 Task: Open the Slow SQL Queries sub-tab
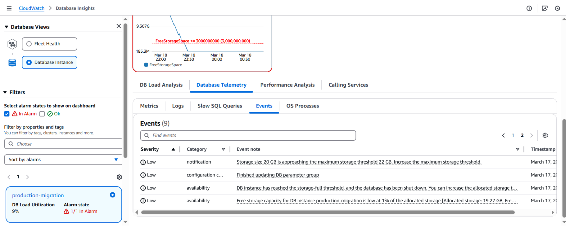point(220,106)
